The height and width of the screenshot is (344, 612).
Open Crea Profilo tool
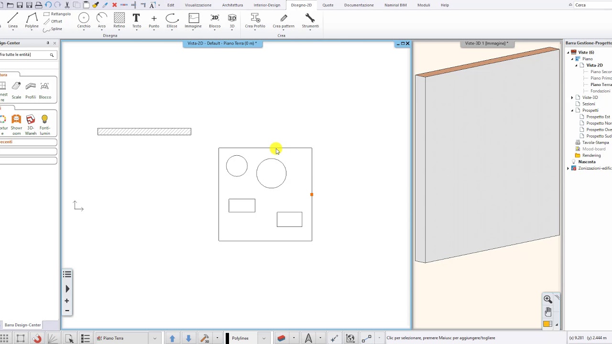coord(255,21)
